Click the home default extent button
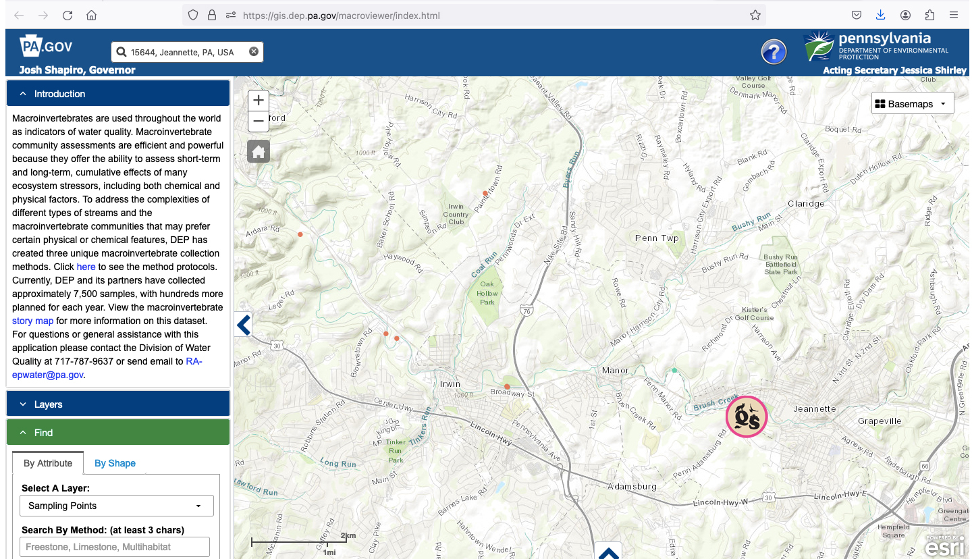 259,152
